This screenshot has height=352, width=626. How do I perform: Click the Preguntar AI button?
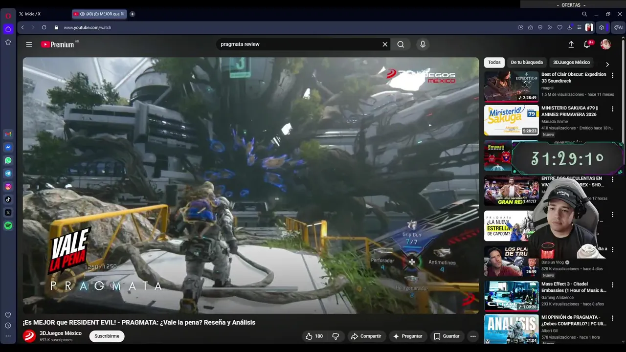pyautogui.click(x=407, y=336)
